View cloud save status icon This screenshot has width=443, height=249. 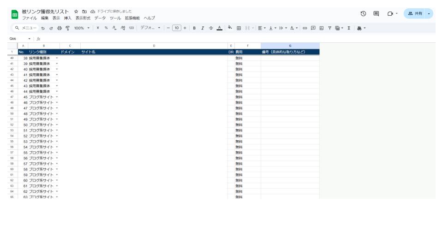(93, 12)
